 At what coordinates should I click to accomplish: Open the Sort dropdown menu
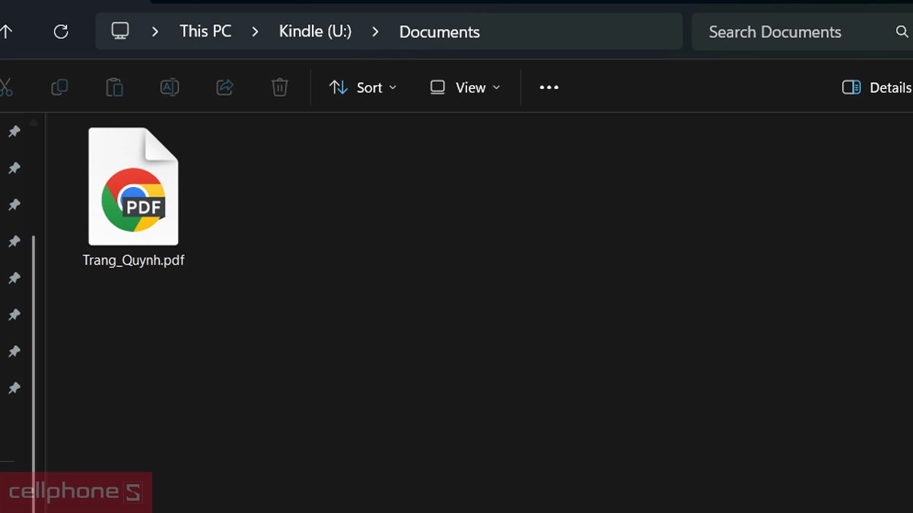coord(363,87)
